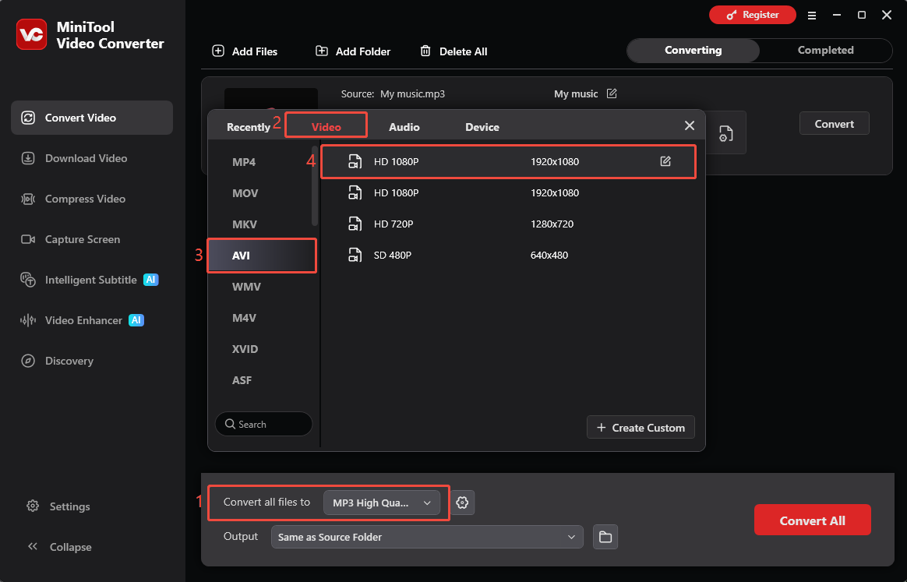Image resolution: width=907 pixels, height=582 pixels.
Task: Click the AI badge on Intelligent Subtitle
Action: [151, 280]
